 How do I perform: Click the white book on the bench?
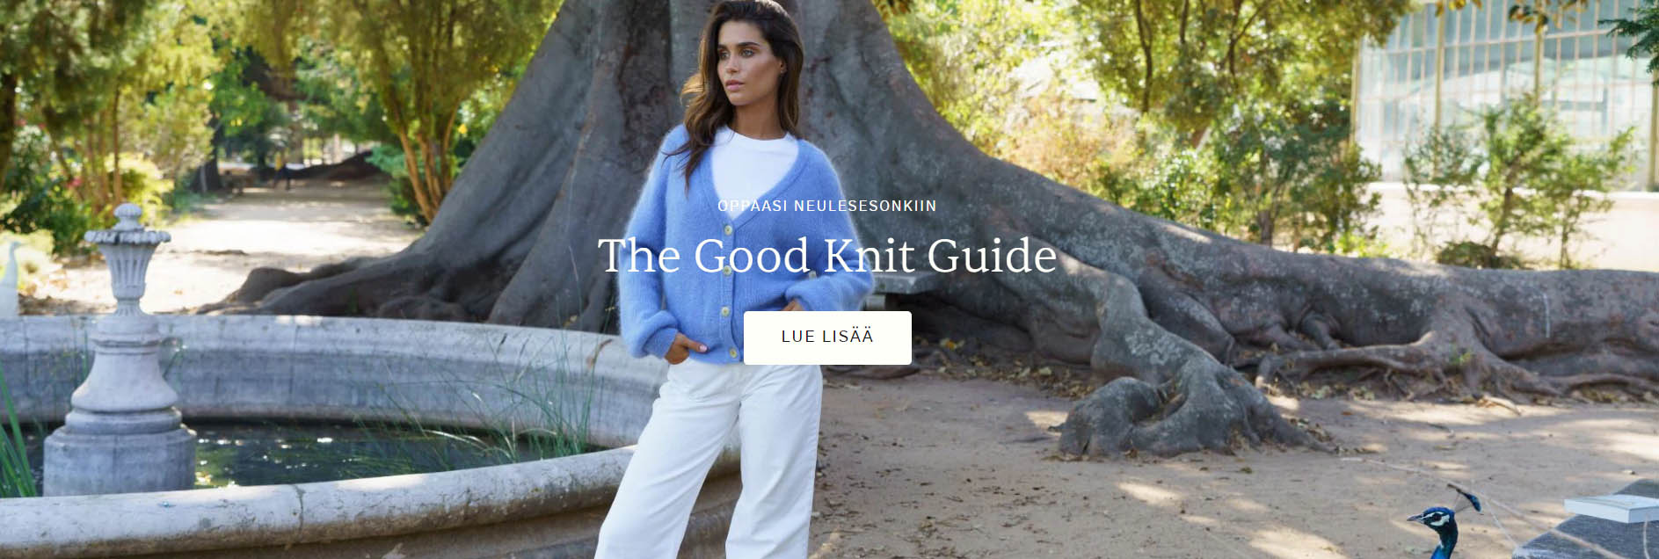1612,507
